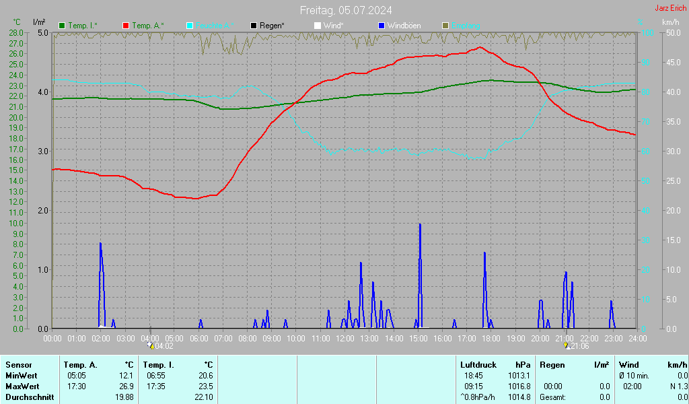Click the green Temp. I. legend swatch
The image size is (689, 404).
(62, 26)
